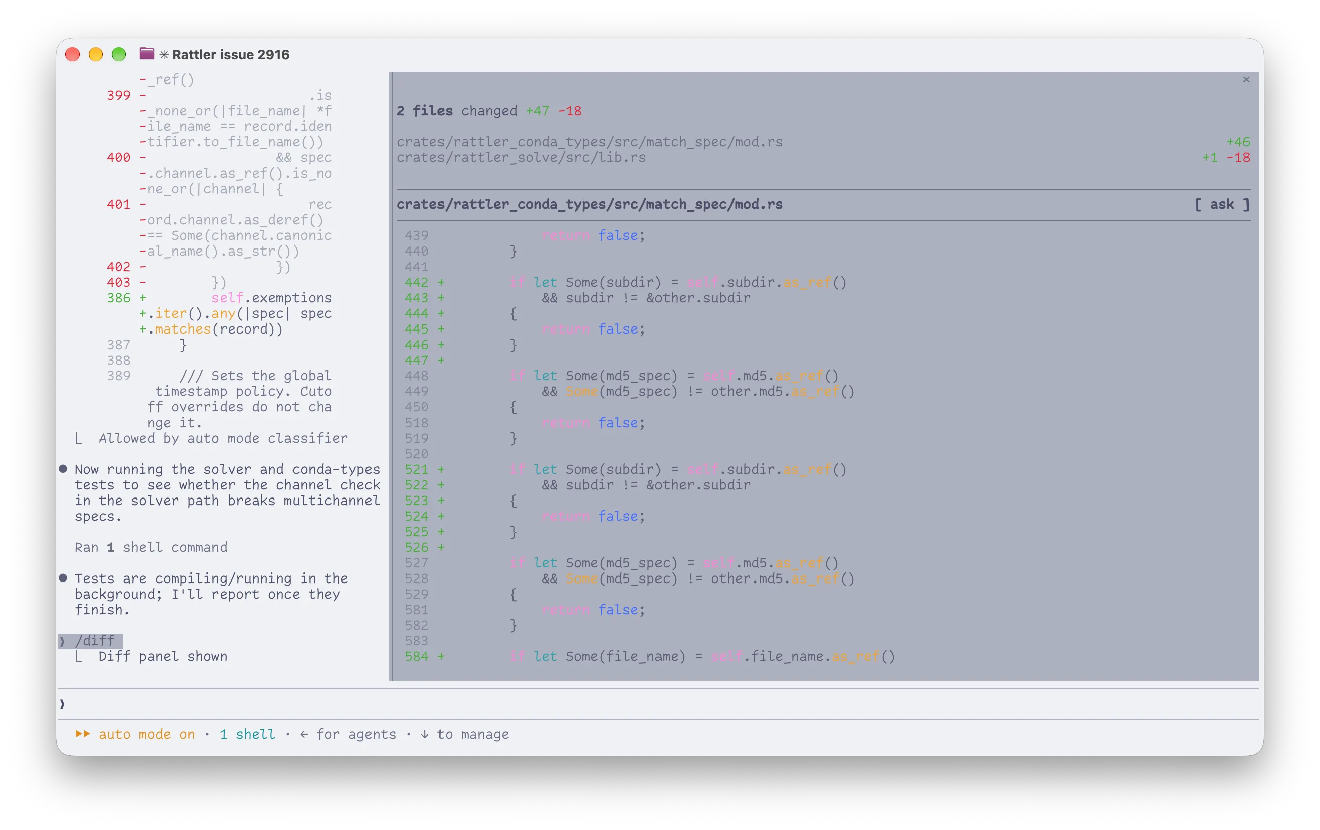Close the diff panel with the × icon
This screenshot has width=1320, height=830.
tap(1246, 80)
